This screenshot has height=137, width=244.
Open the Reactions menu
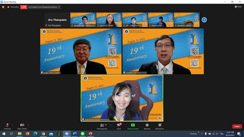click(160, 126)
